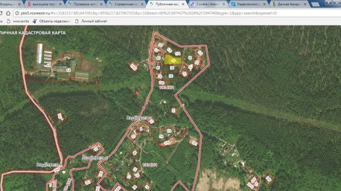Click the КАДАСТРОВАЯ КАРТА page heading
The height and width of the screenshot is (191, 341).
click(42, 33)
